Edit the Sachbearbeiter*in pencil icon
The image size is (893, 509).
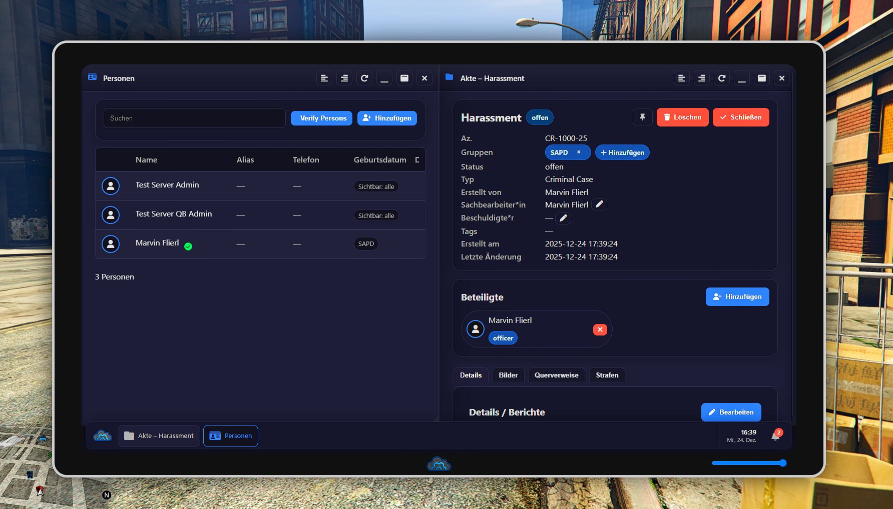pyautogui.click(x=599, y=204)
